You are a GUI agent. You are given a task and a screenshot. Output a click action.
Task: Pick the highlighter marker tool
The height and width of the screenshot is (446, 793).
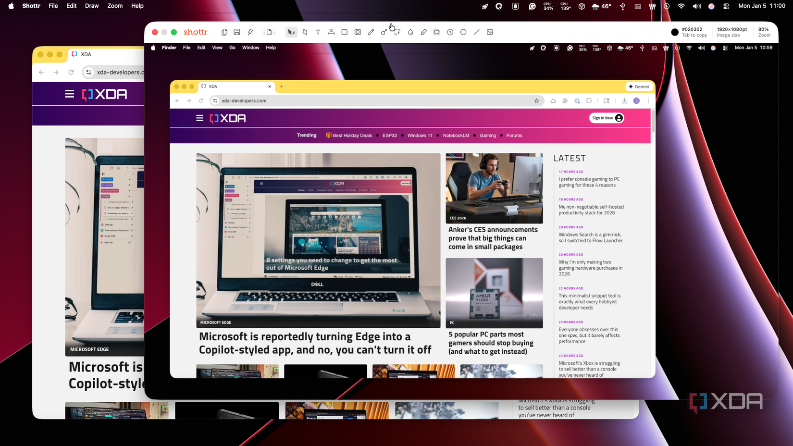423,32
